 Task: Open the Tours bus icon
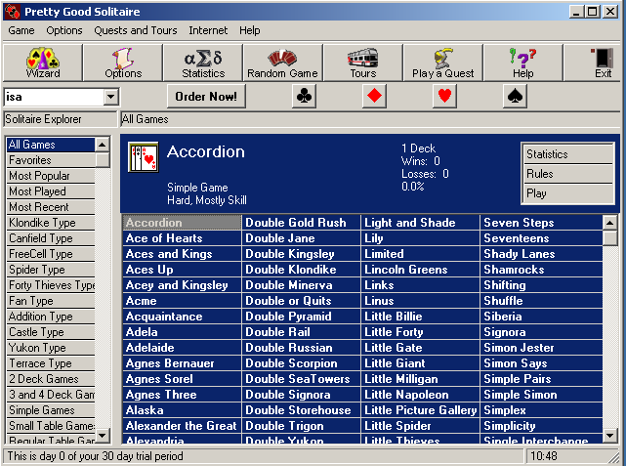(x=363, y=63)
